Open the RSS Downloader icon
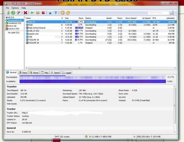 click(x=63, y=13)
